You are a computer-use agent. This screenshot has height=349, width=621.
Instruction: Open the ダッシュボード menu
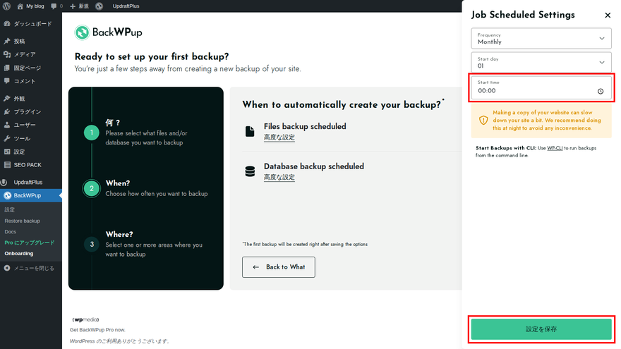click(31, 24)
